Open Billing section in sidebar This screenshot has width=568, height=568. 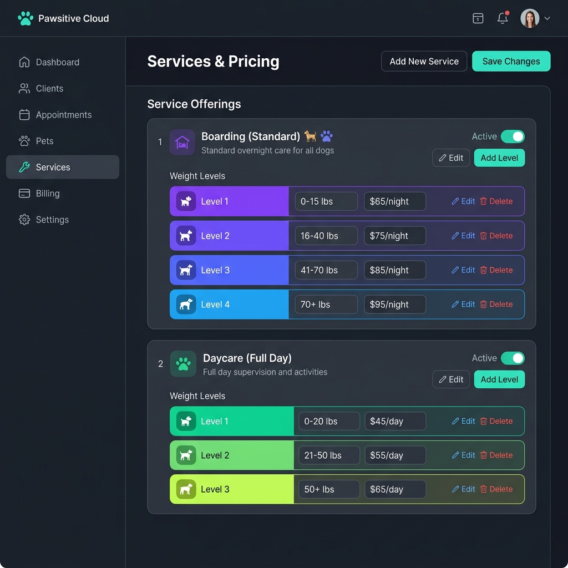pyautogui.click(x=63, y=194)
